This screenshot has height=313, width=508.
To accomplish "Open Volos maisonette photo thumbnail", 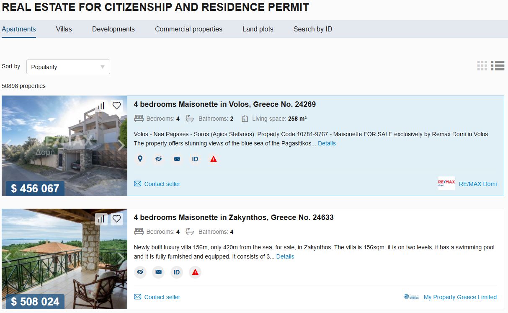I will [x=64, y=146].
